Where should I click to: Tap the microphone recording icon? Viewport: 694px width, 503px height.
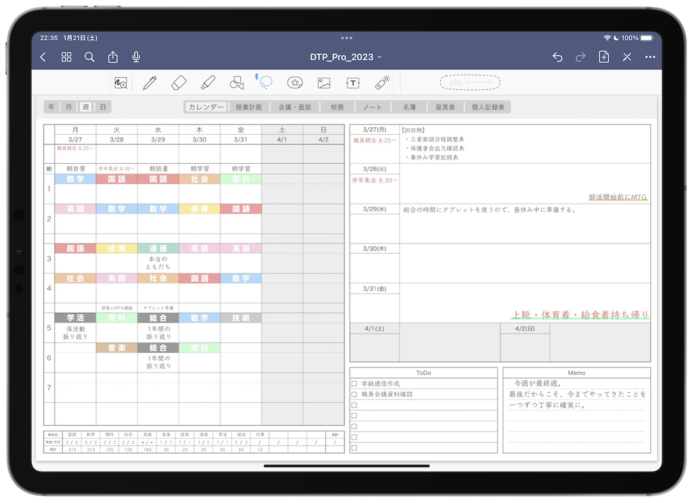[136, 57]
